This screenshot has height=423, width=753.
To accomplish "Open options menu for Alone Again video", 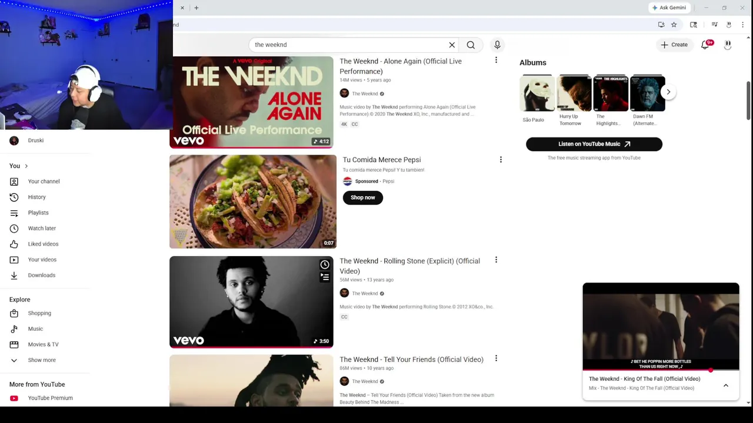I will pyautogui.click(x=496, y=60).
